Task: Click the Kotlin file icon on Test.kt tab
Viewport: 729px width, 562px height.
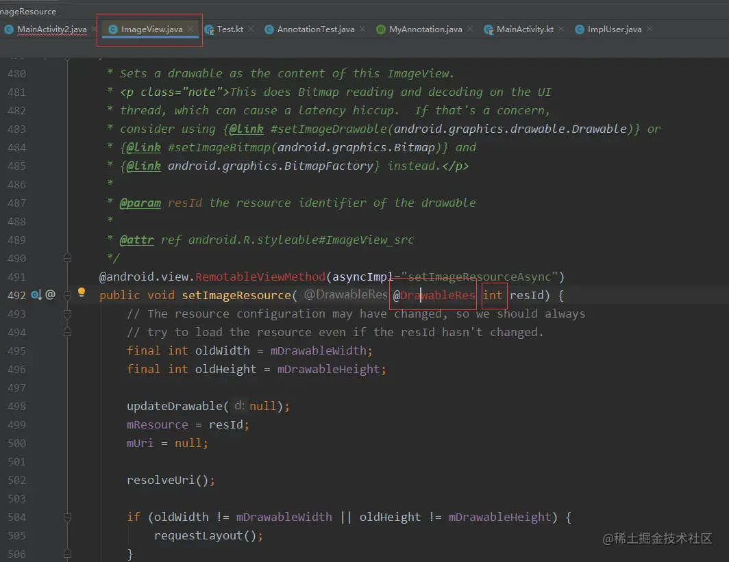Action: pyautogui.click(x=209, y=29)
